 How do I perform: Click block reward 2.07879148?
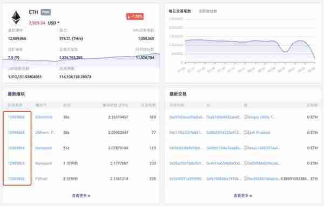(x=118, y=148)
